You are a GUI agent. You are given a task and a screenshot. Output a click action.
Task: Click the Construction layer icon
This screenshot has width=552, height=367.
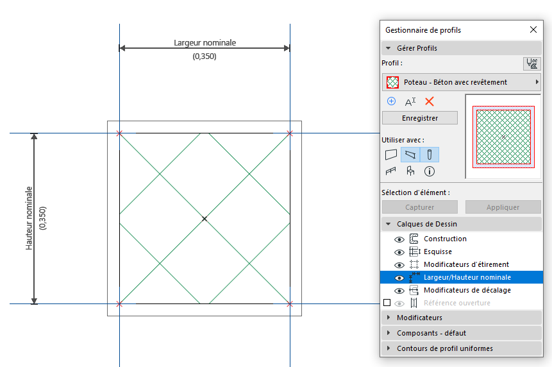414,239
